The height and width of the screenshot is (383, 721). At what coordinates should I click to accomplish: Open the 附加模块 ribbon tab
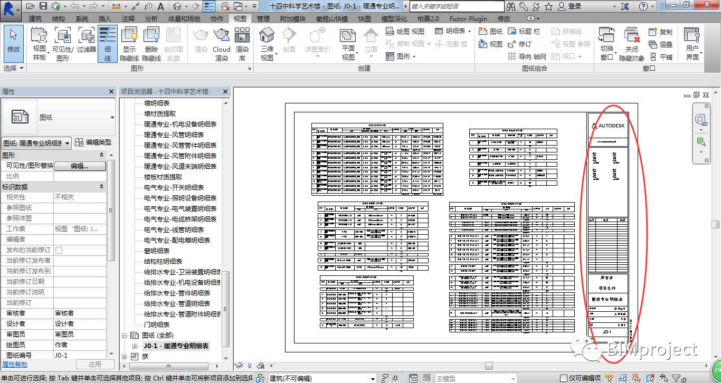pyautogui.click(x=293, y=18)
